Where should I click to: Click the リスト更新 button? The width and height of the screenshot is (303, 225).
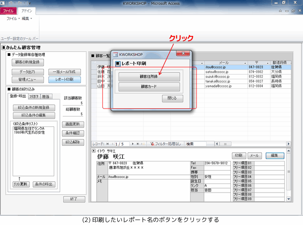(20, 184)
